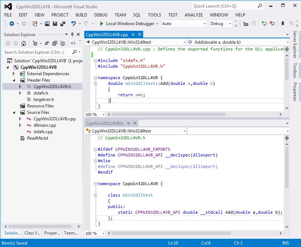Open the bottom editor scope dropdown
Image resolution: width=301 pixels, height=247 pixels.
[136, 131]
